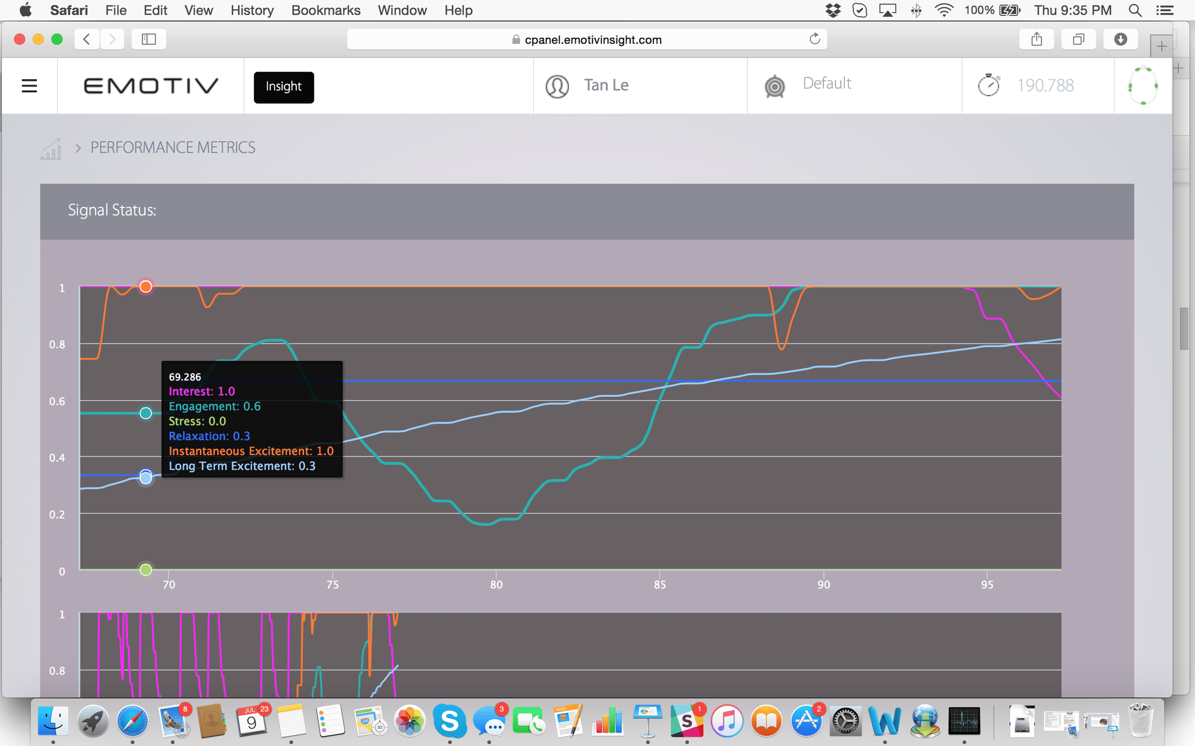
Task: Open the hamburger menu beside the EMOTIV logo
Action: [x=29, y=85]
